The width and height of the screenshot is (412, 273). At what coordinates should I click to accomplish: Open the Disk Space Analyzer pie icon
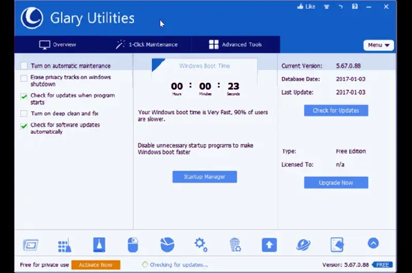(167, 245)
